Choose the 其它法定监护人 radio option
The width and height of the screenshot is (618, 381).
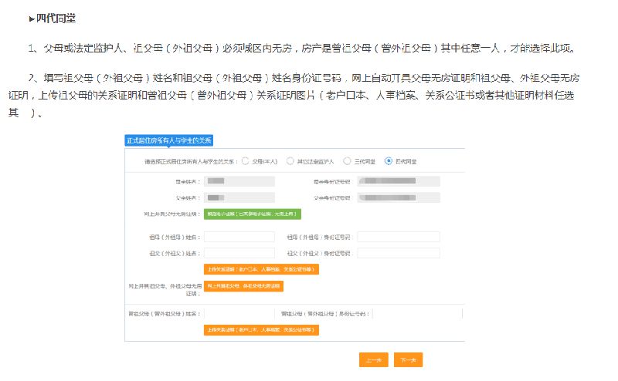click(x=290, y=161)
